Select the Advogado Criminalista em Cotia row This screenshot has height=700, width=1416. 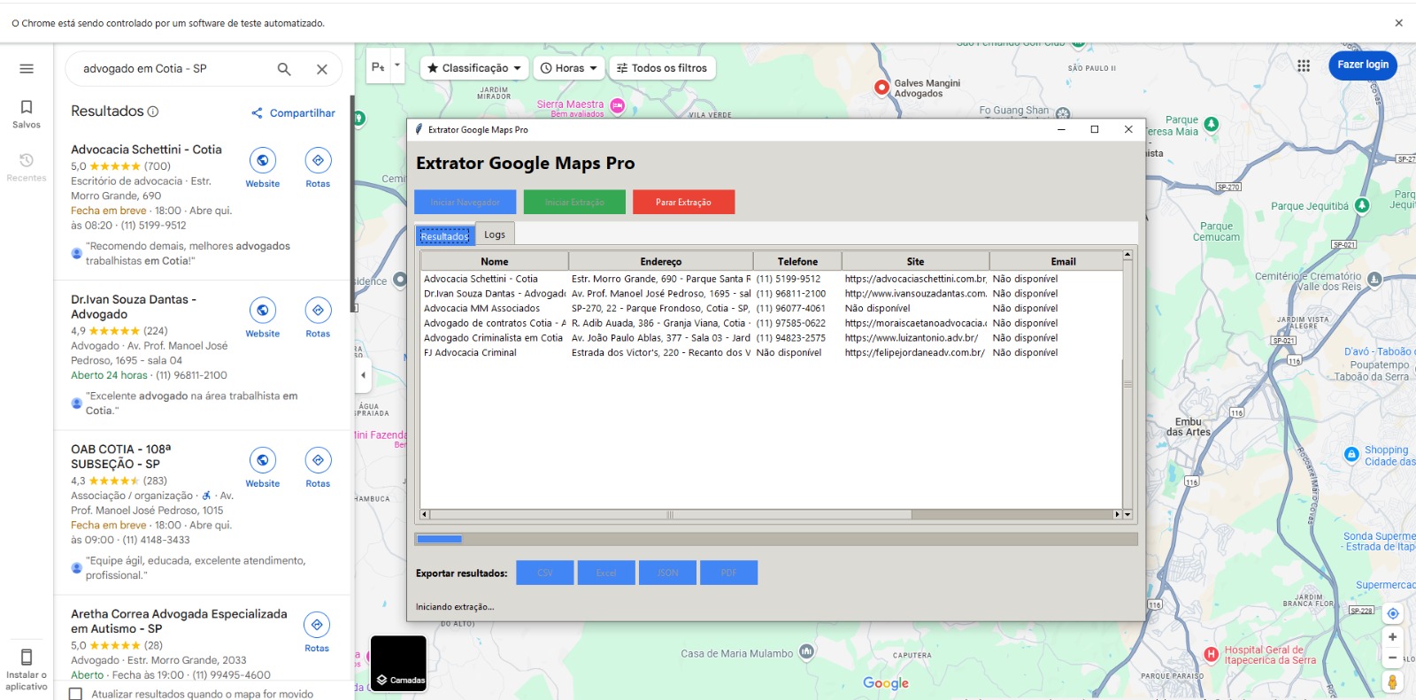tap(771, 338)
